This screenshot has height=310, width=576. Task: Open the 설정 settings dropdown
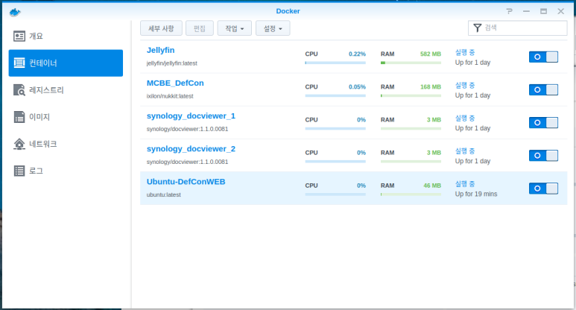point(273,28)
